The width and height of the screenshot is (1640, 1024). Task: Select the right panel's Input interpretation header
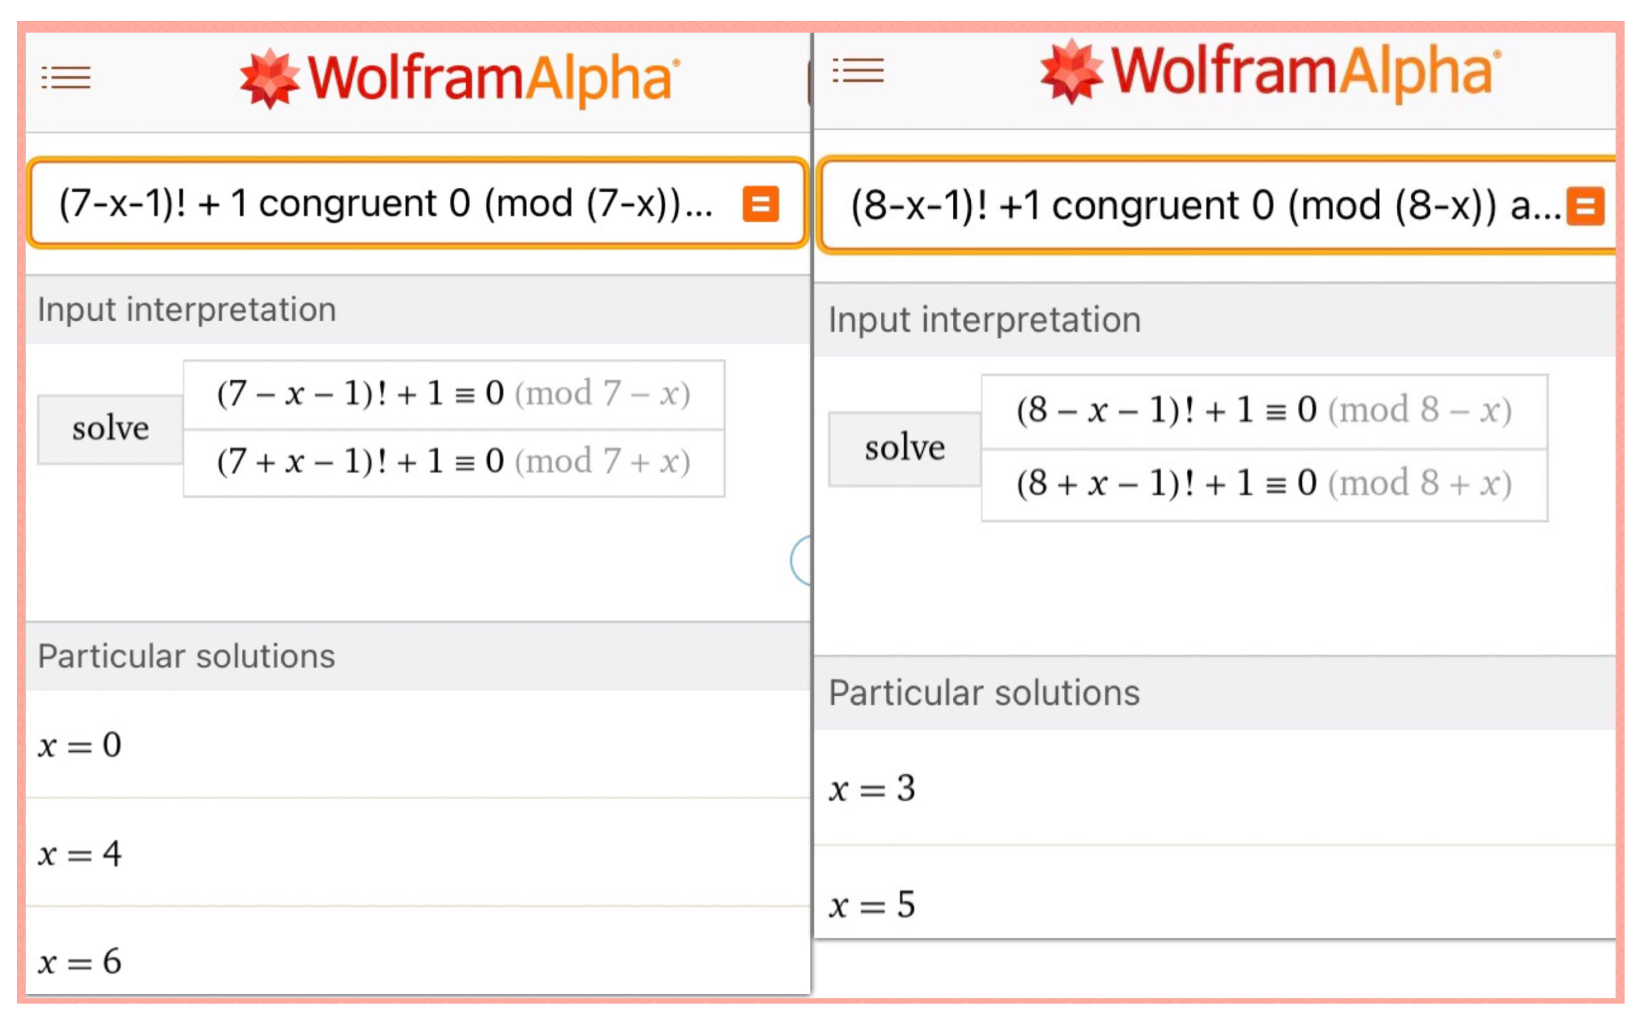coord(985,320)
